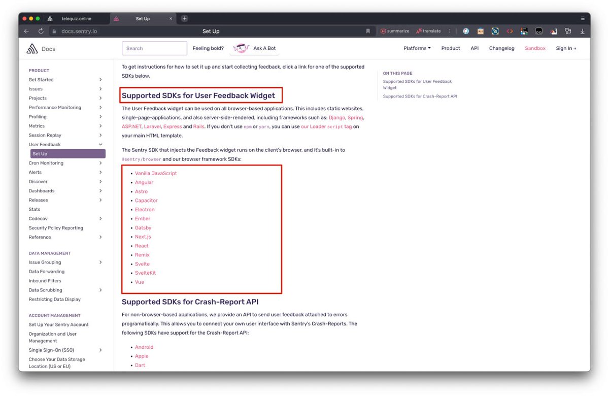This screenshot has width=609, height=396.
Task: Click the black glasses-face extension icon
Action: [x=539, y=31]
